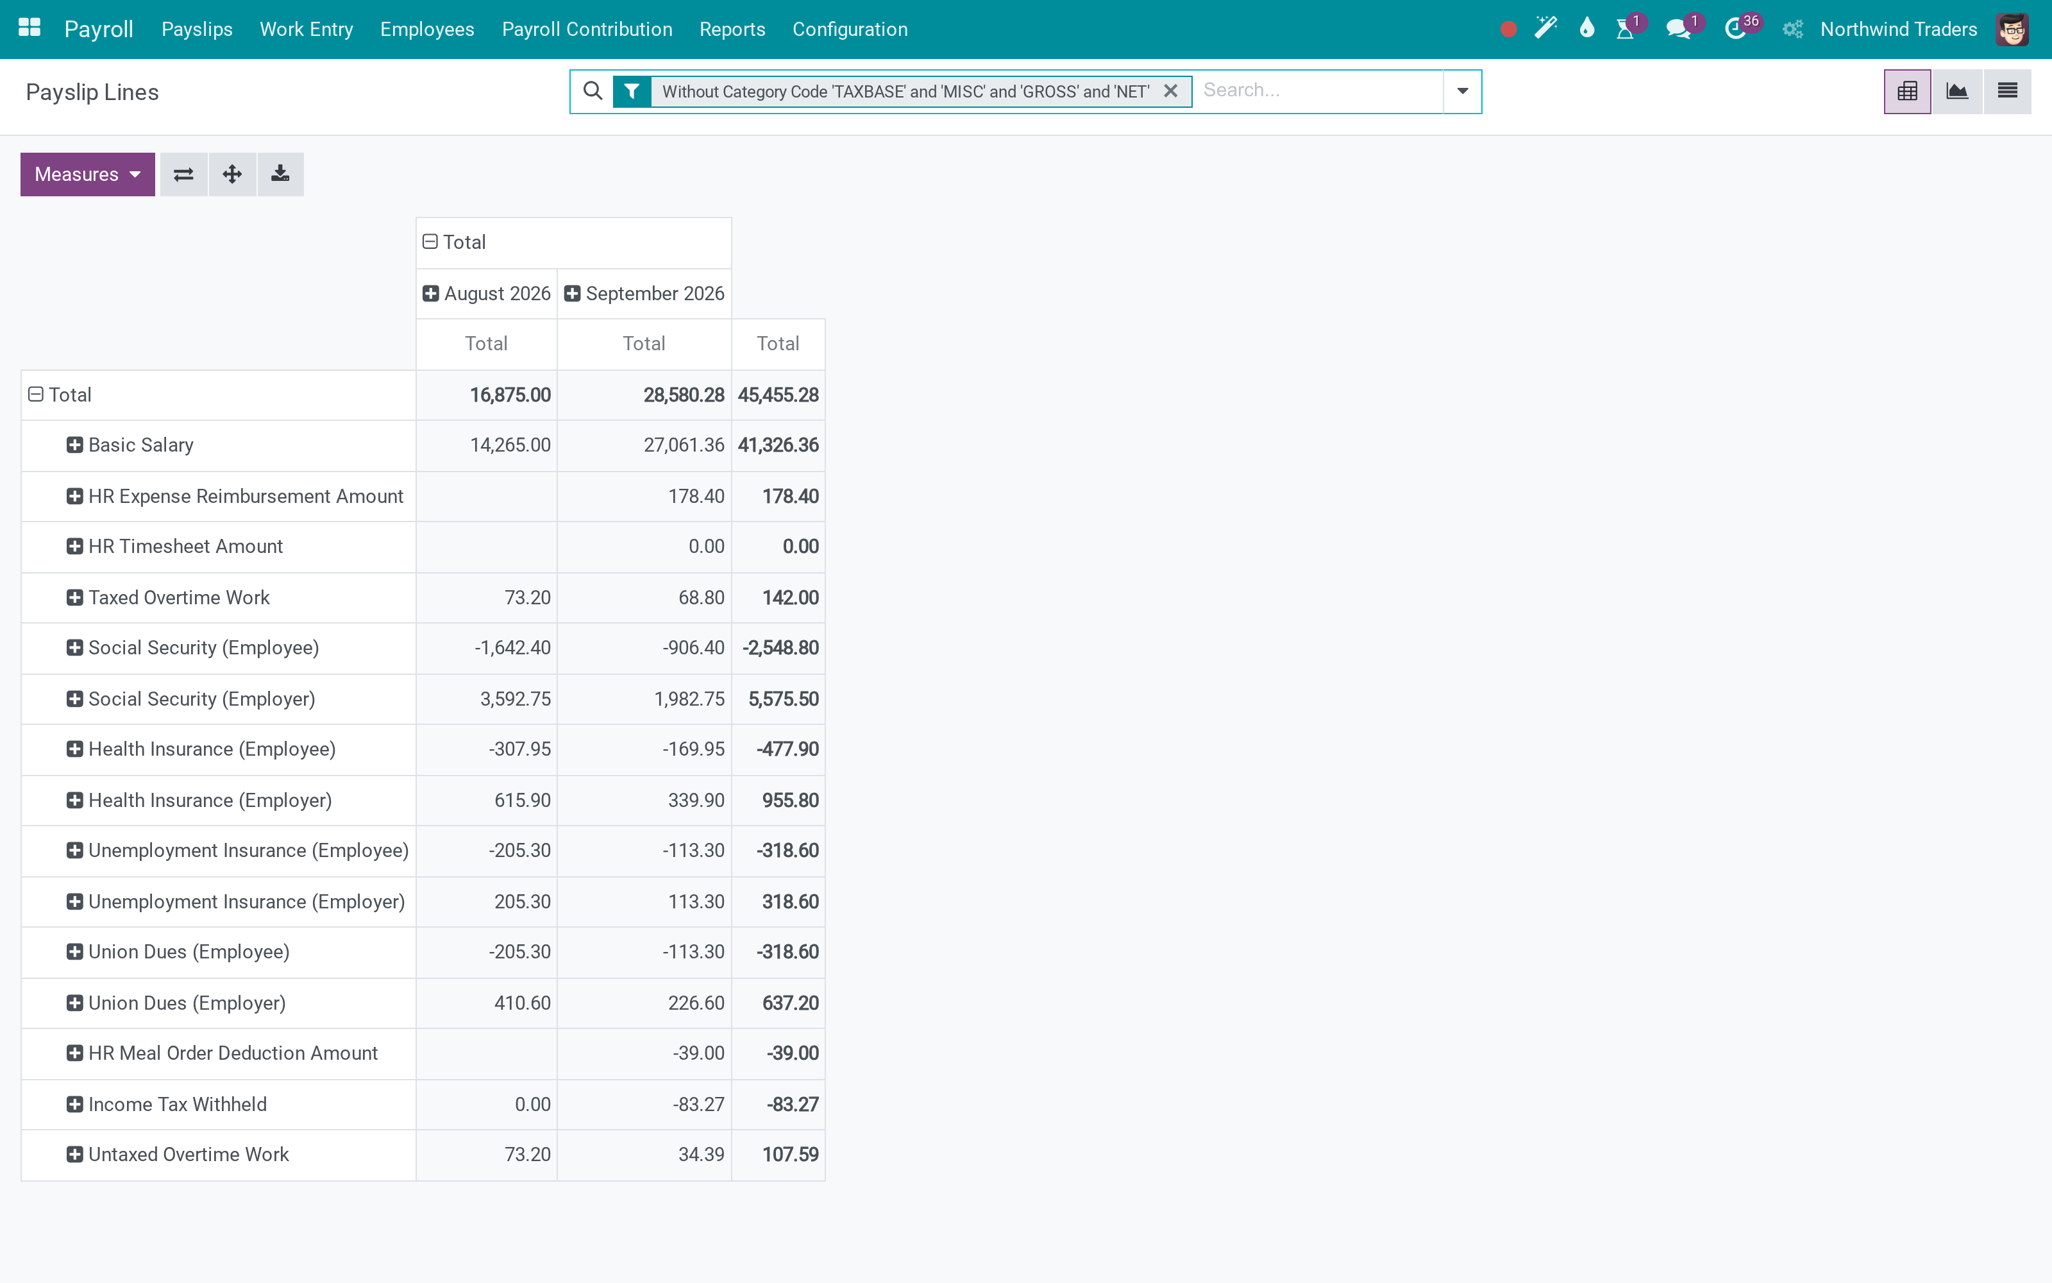Viewport: 2052px width, 1283px height.
Task: Sort by the grand Total column
Action: pyautogui.click(x=778, y=344)
